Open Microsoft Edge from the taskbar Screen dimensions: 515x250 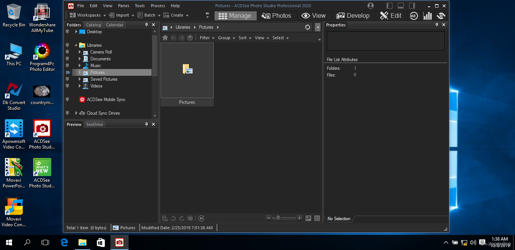click(x=64, y=242)
